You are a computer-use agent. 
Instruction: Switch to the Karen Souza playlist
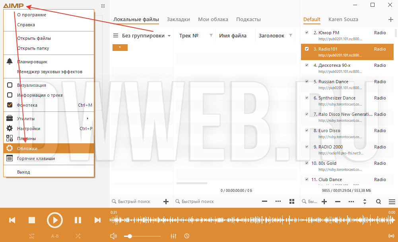point(343,20)
